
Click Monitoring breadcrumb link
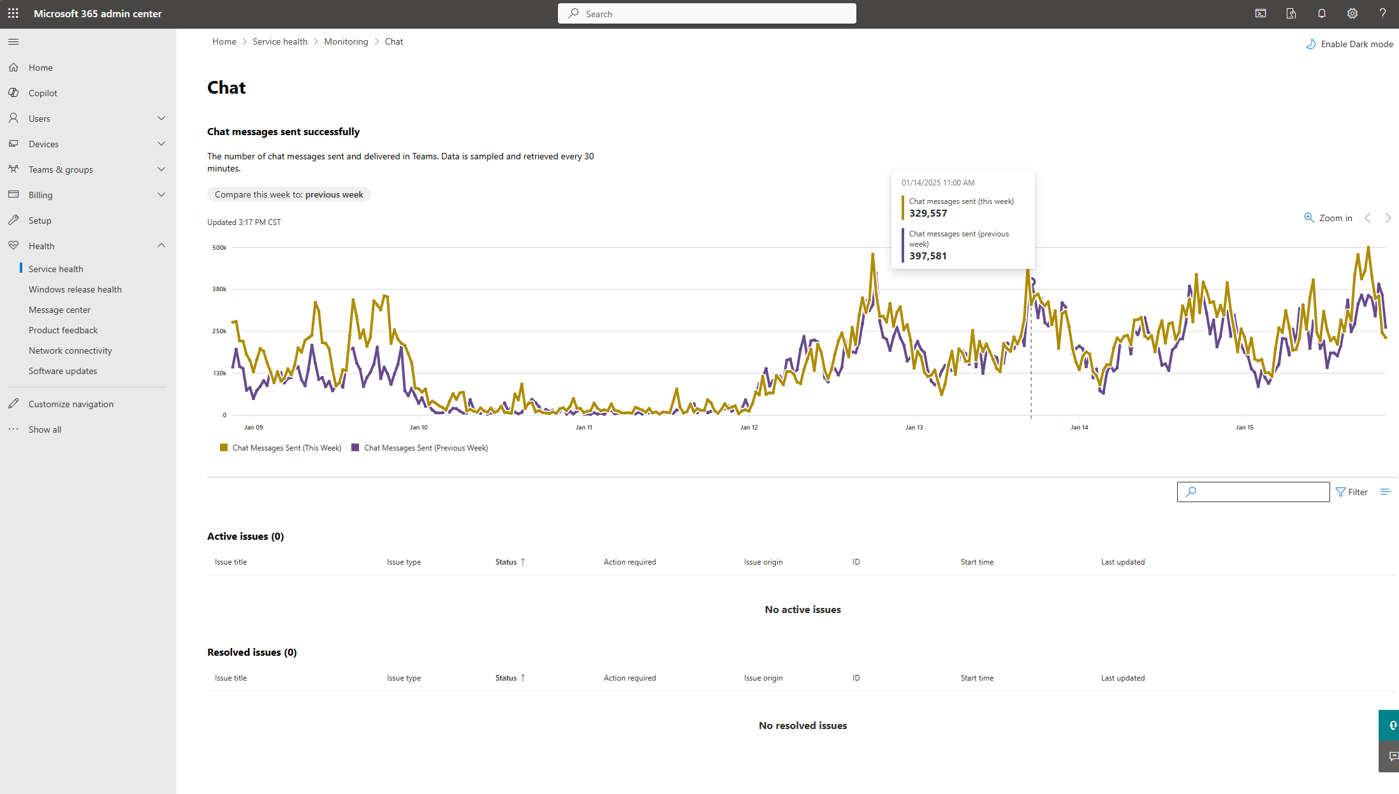click(x=346, y=41)
